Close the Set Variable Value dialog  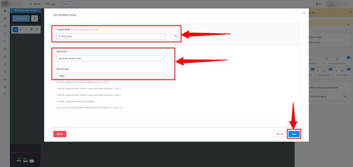click(304, 13)
